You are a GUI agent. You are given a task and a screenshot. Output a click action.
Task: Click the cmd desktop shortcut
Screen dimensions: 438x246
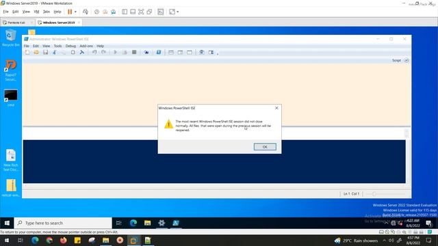coord(11,98)
